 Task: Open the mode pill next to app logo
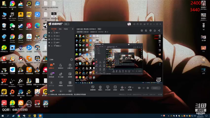coord(67,24)
